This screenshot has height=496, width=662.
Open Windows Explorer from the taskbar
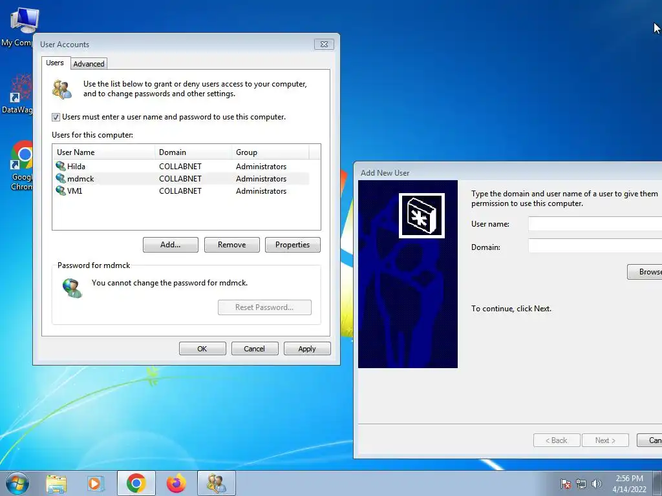56,483
